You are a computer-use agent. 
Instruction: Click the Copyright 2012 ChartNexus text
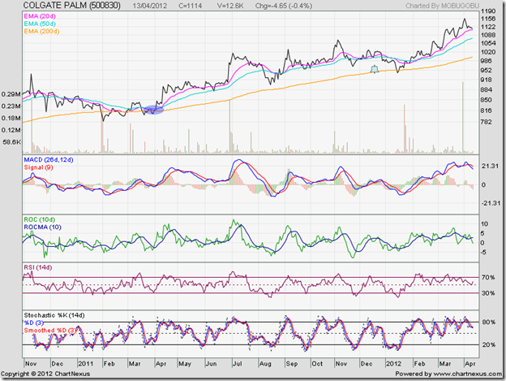click(45, 374)
